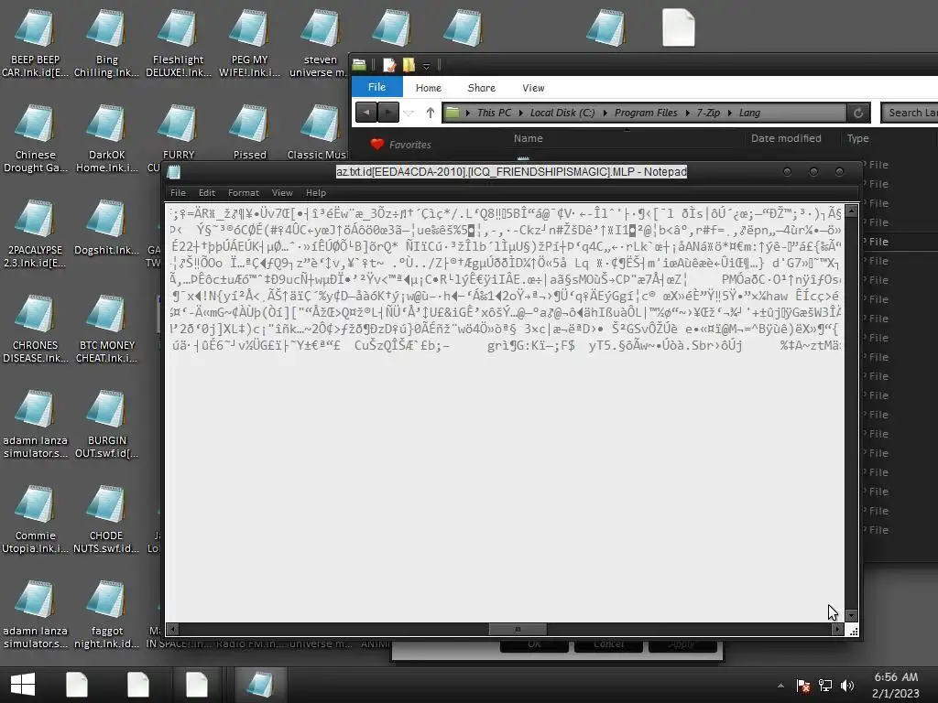The width and height of the screenshot is (938, 703).
Task: Open Explorer File tab
Action: [376, 87]
